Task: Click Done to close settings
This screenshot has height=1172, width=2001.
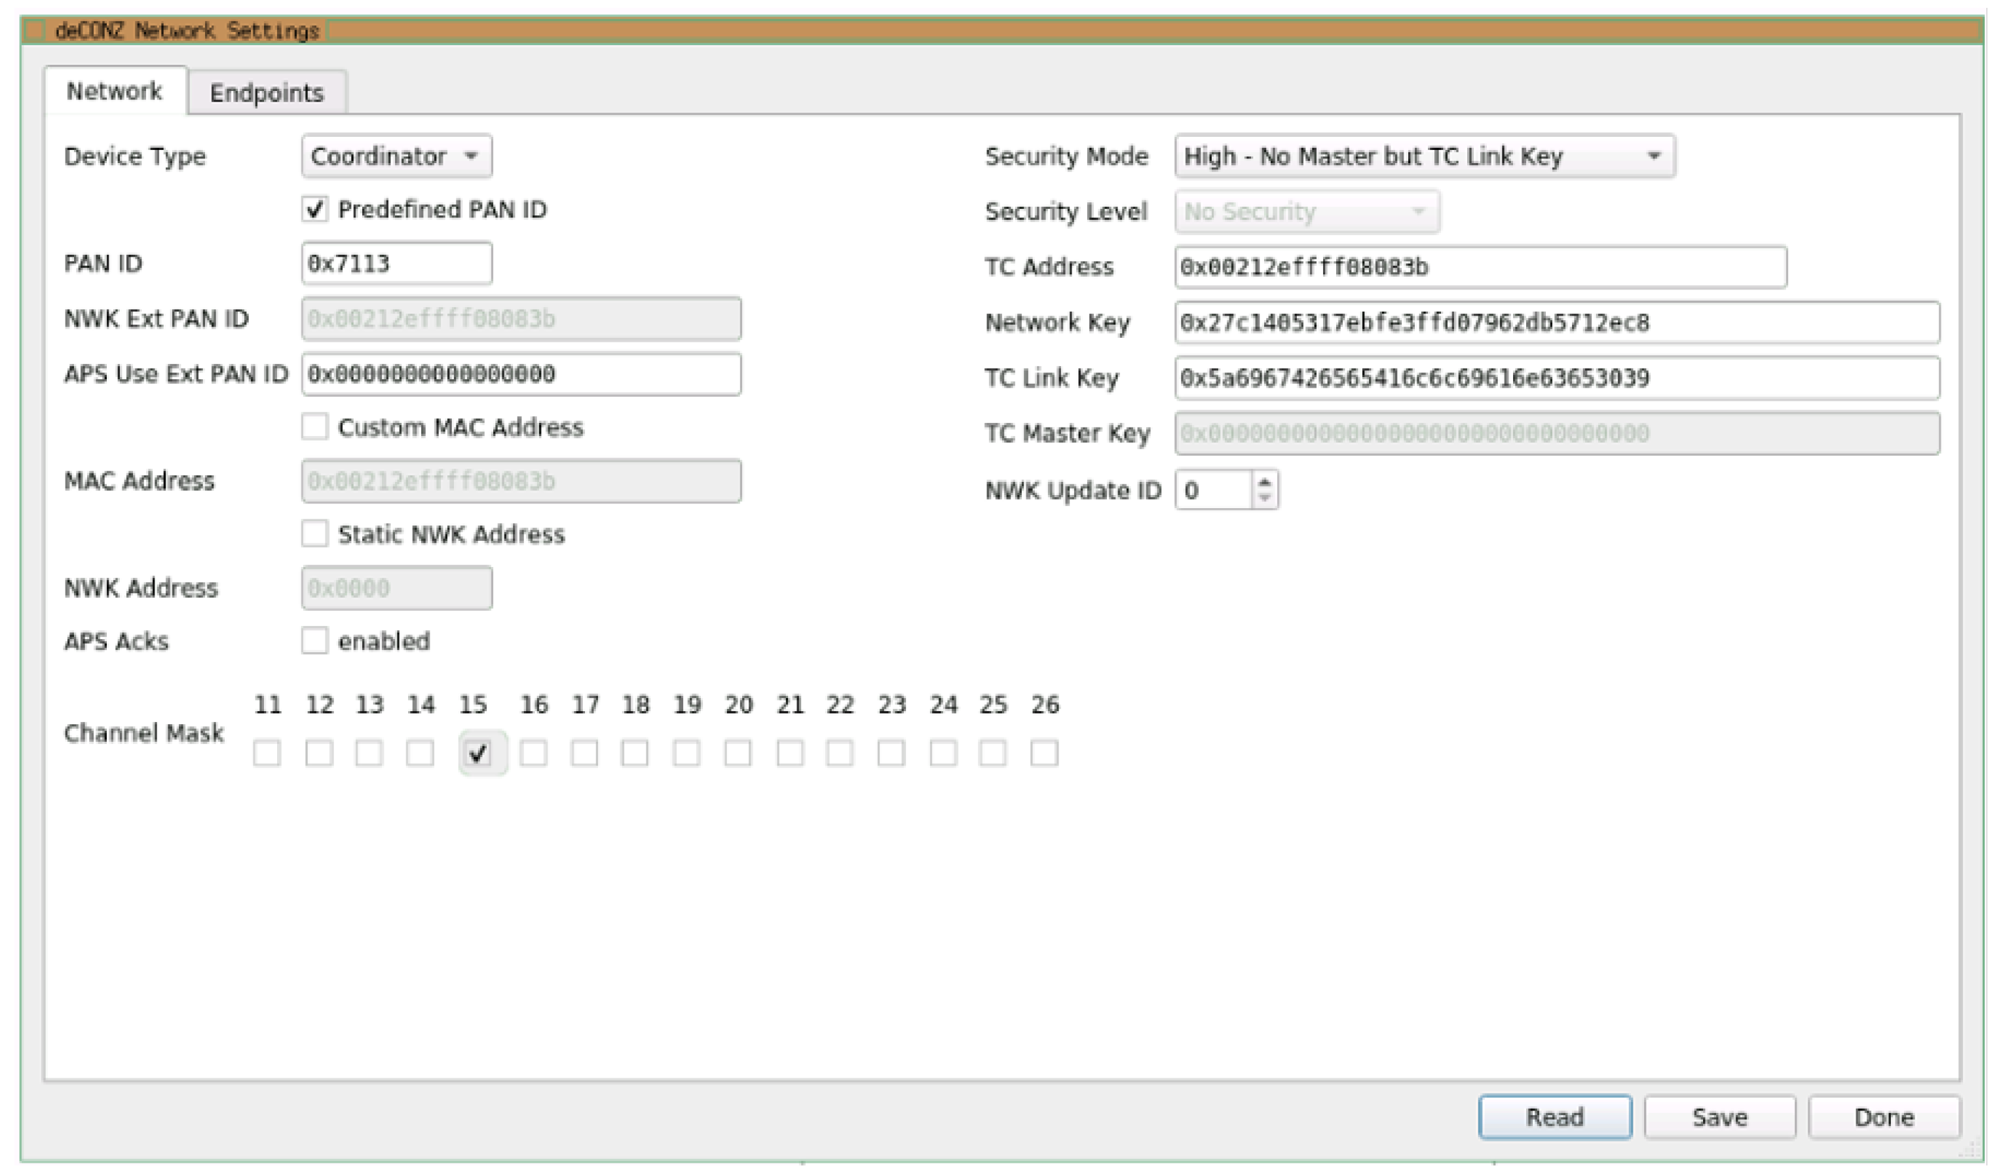Action: 1884,1117
